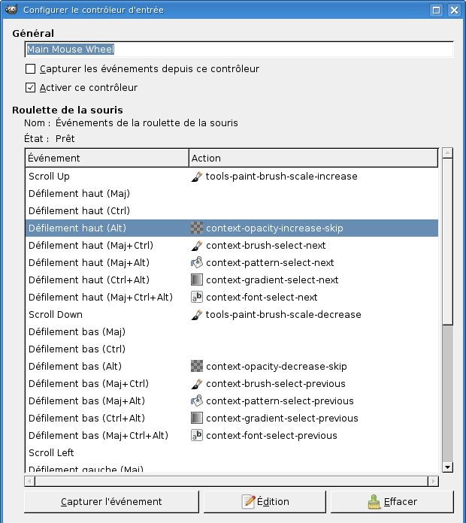Click the Effacer button
This screenshot has height=523, width=466.
tap(392, 502)
